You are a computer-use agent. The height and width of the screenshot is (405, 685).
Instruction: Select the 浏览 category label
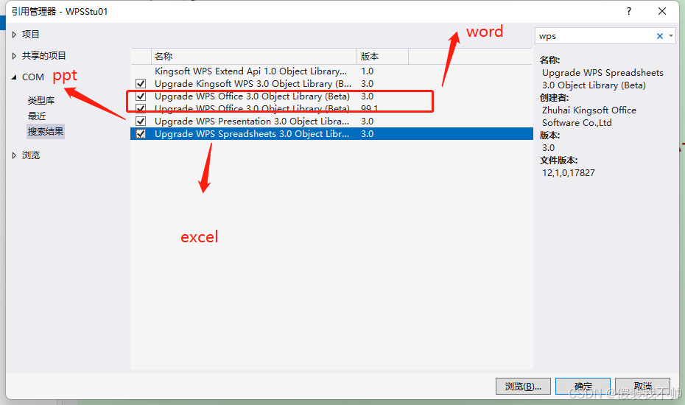(31, 155)
